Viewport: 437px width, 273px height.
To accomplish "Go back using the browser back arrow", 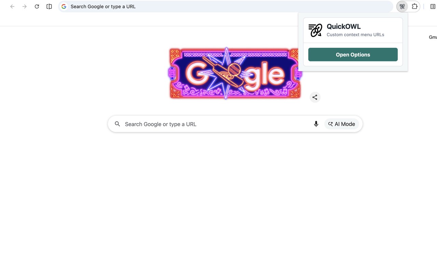I will [12, 6].
